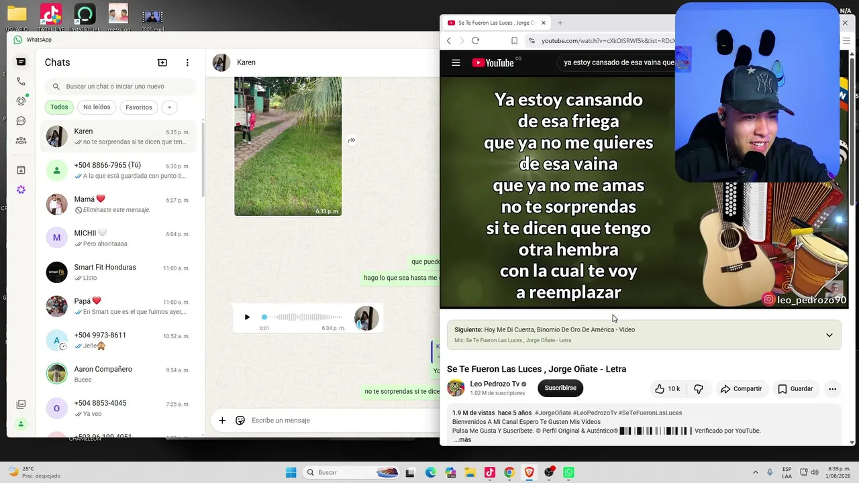Screen dimensions: 859x483
Task: Share the YouTube video via Compartir
Action: pos(741,389)
